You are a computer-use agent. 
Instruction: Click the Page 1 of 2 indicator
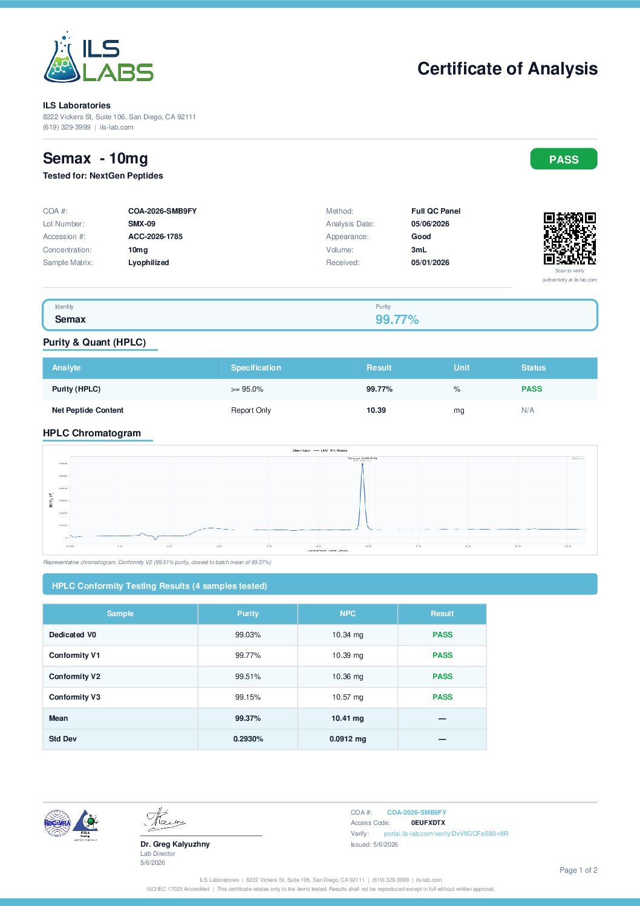pos(578,870)
